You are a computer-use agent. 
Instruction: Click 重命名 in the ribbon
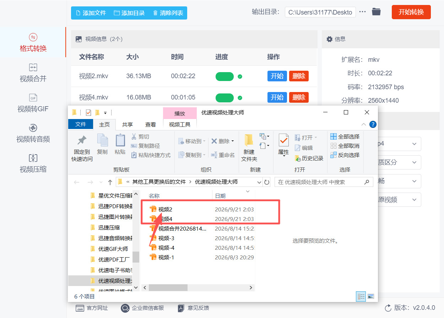(223, 155)
